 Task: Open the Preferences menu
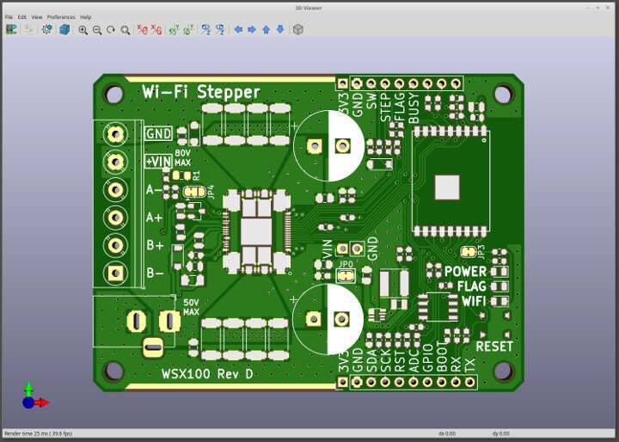pyautogui.click(x=61, y=17)
